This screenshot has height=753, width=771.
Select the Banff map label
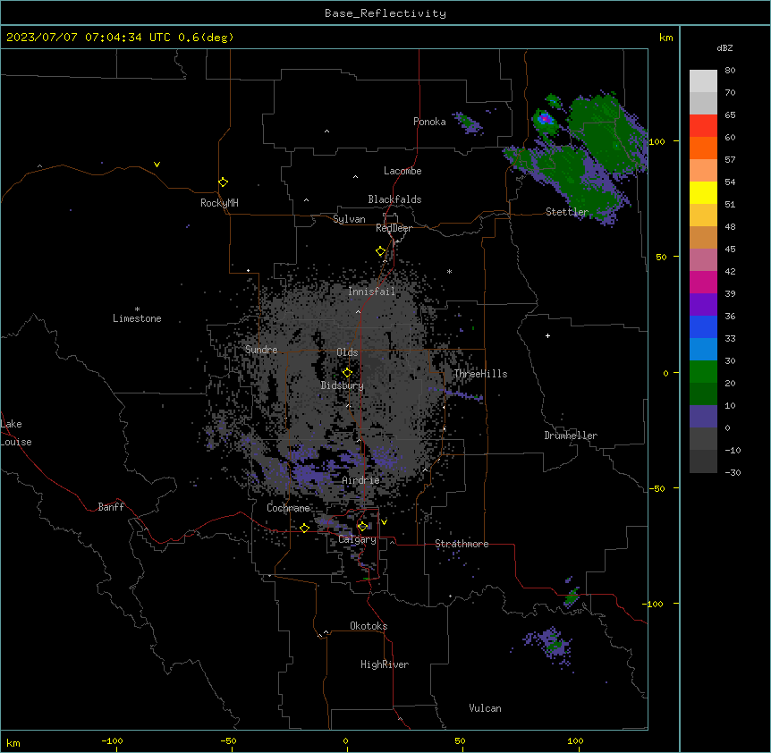click(x=111, y=507)
